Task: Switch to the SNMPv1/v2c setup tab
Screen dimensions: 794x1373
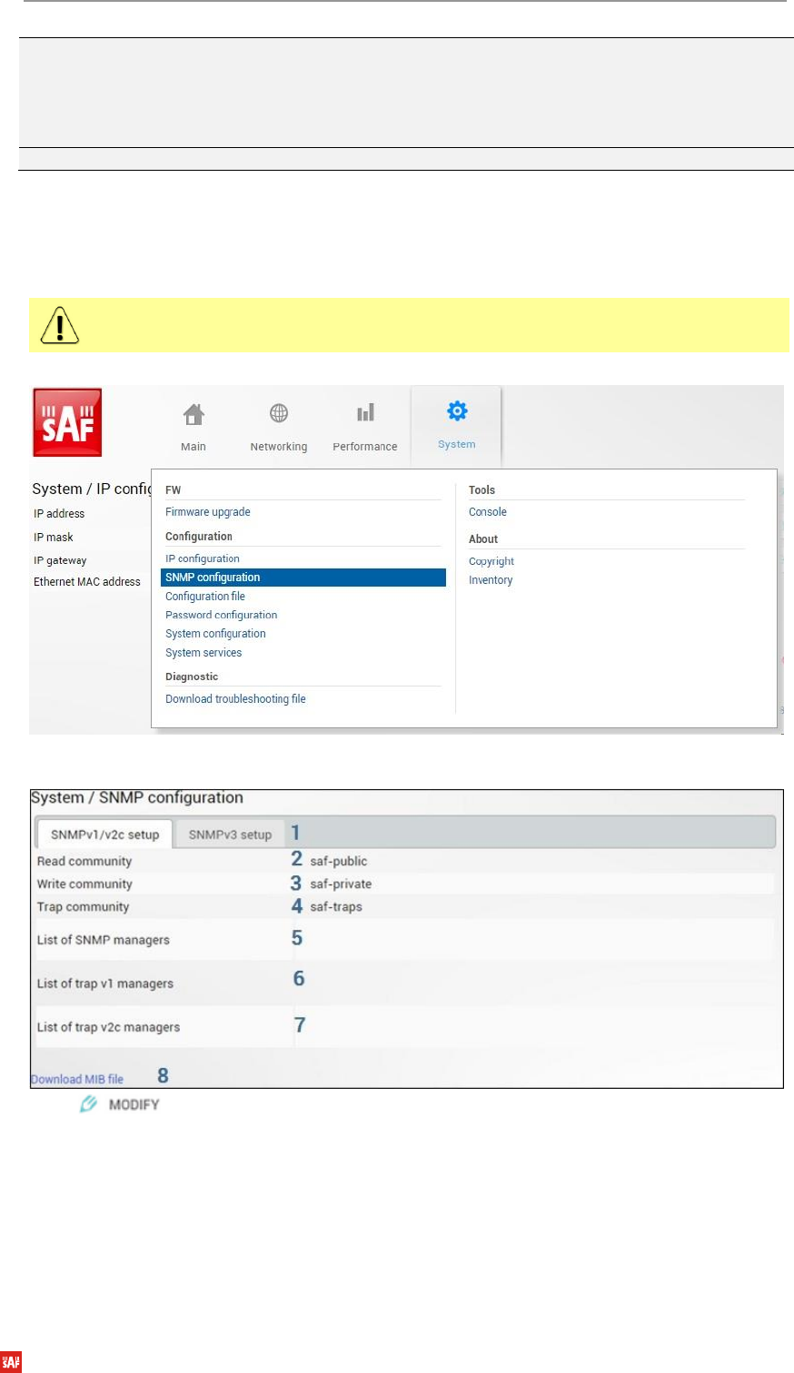Action: click(104, 835)
